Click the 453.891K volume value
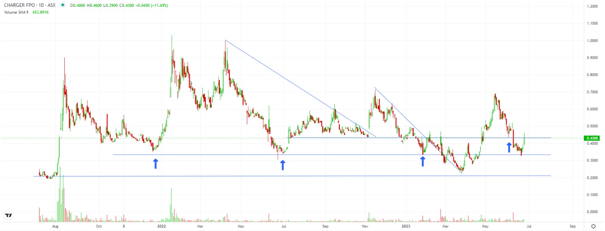605x231 pixels. click(x=40, y=12)
